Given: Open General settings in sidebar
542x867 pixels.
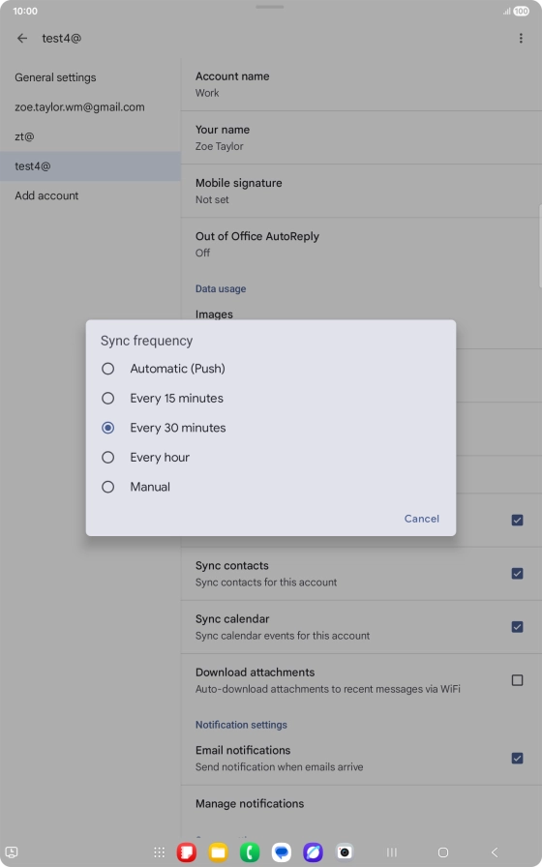Looking at the screenshot, I should [90, 77].
